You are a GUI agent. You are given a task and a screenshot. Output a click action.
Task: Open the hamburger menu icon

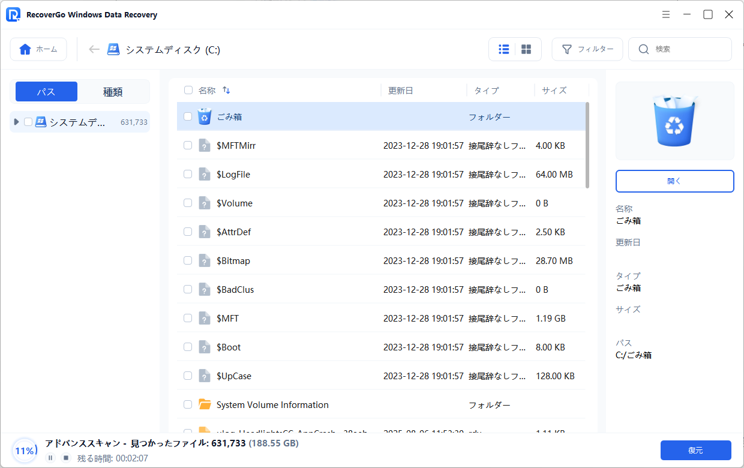(x=666, y=14)
